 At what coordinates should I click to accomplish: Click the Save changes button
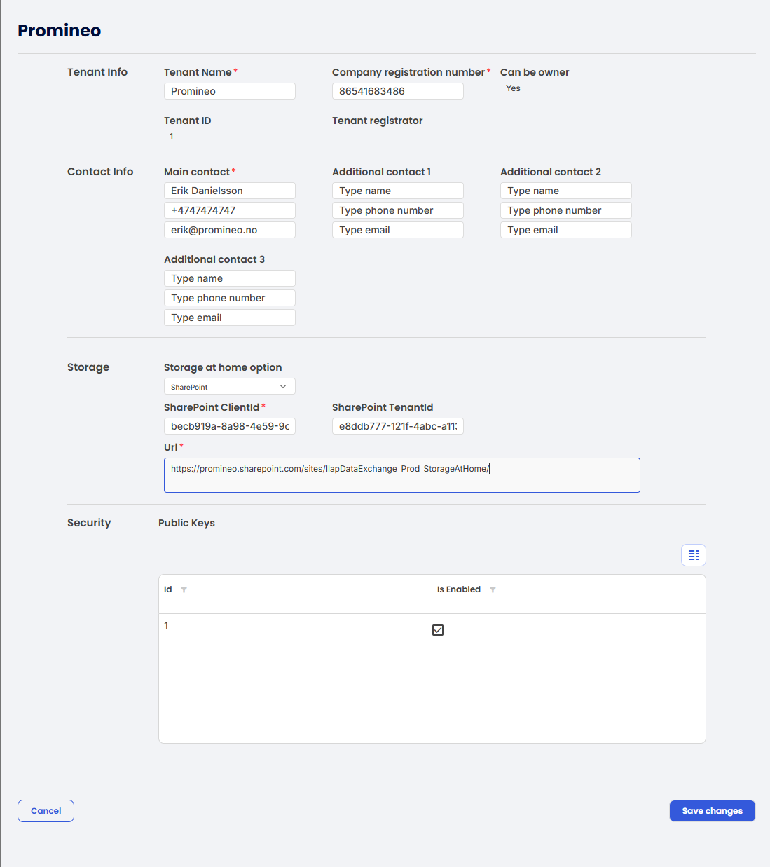713,811
